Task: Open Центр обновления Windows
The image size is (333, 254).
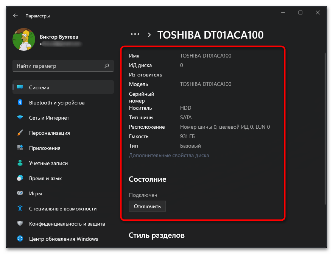Action: [63, 239]
